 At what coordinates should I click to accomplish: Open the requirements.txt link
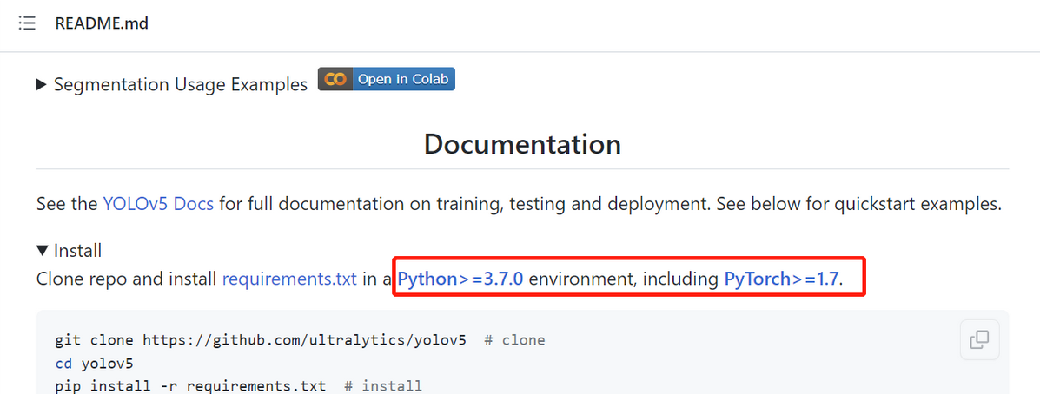tap(290, 279)
